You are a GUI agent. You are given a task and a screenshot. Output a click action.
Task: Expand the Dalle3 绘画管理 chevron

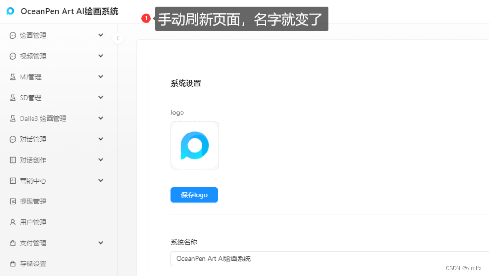pyautogui.click(x=100, y=118)
